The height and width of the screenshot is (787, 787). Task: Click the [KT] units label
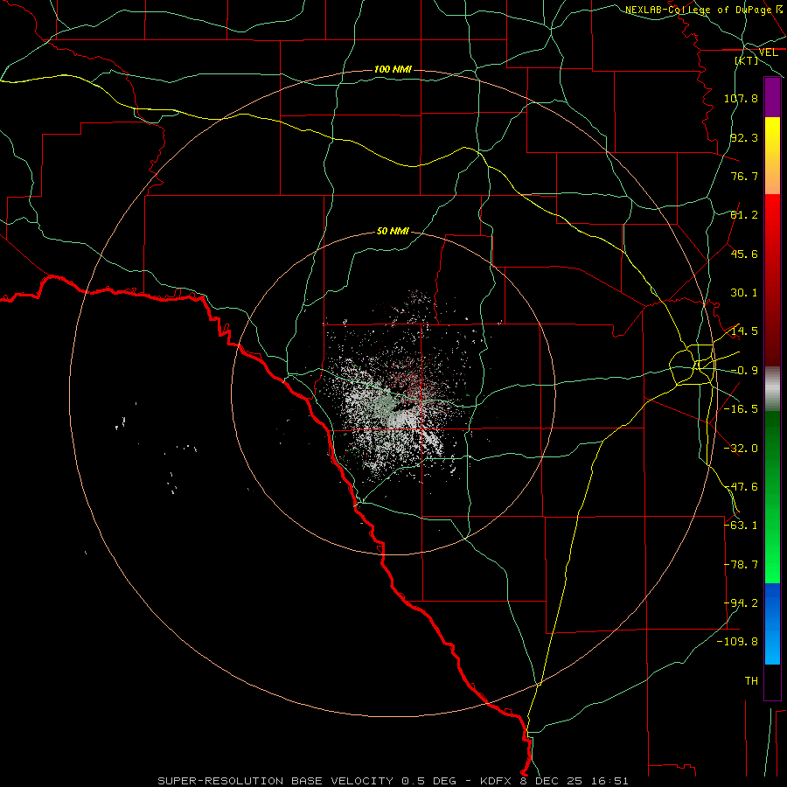coord(747,60)
